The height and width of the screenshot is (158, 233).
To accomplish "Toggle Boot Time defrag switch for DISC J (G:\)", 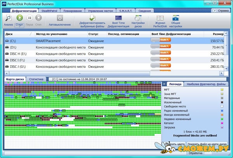I will 161,65.
